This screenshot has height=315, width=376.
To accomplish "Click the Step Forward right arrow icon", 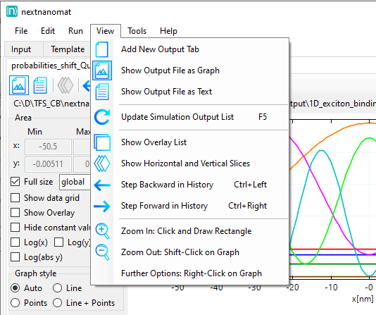I will 102,206.
